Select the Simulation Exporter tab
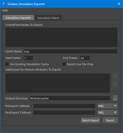Screen dimensions: 123x133 18,18
